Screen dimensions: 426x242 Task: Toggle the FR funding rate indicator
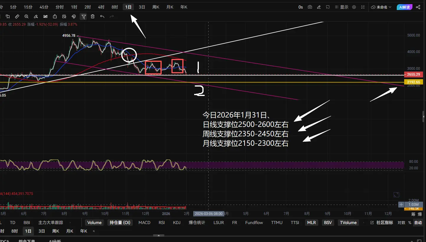235,223
